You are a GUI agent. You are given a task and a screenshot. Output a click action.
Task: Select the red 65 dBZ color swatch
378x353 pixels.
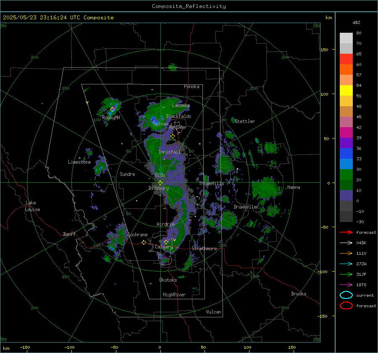click(346, 59)
